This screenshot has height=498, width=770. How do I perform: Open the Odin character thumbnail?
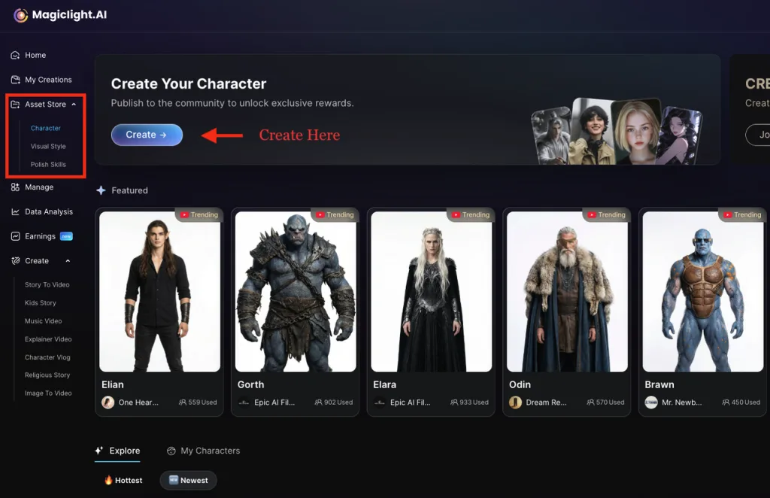pyautogui.click(x=567, y=292)
